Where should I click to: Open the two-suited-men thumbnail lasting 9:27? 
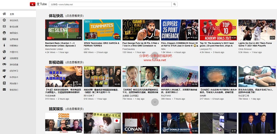pyautogui.click(x=257, y=123)
